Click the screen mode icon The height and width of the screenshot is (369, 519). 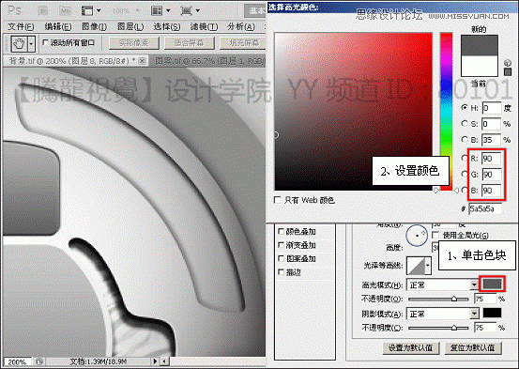point(186,11)
